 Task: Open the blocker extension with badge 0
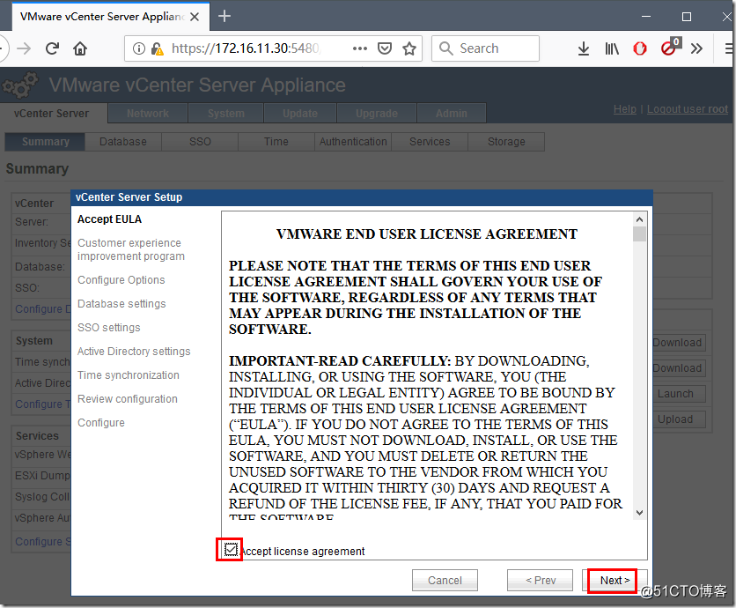[670, 47]
